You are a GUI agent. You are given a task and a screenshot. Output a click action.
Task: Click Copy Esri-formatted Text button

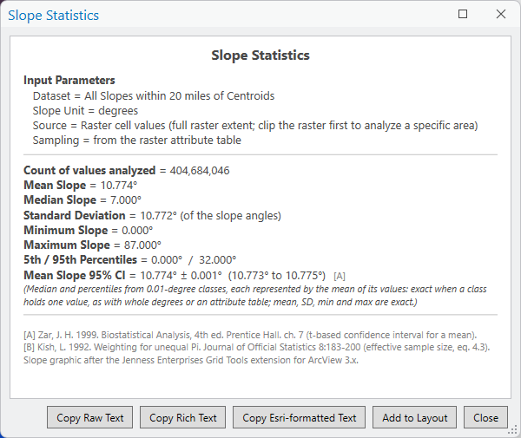click(x=299, y=417)
